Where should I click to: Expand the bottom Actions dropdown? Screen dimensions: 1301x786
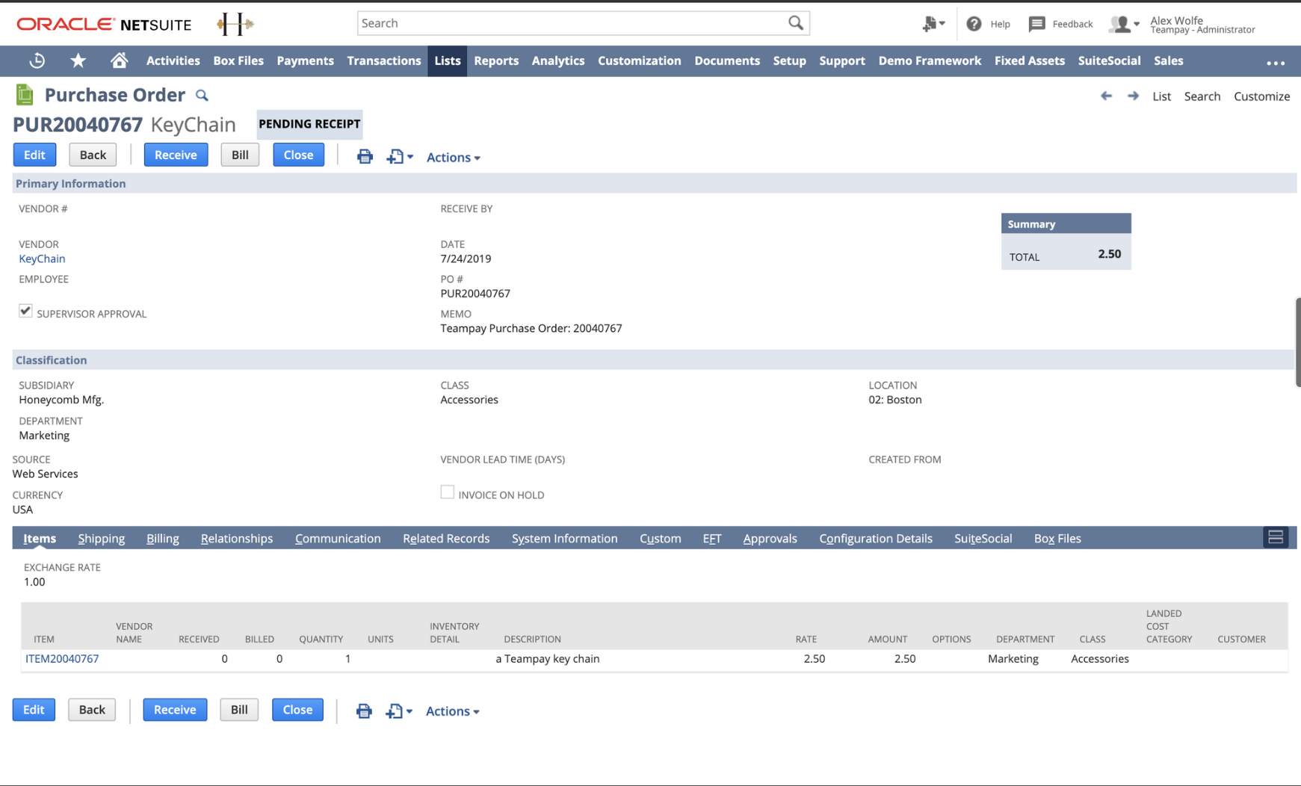(452, 711)
